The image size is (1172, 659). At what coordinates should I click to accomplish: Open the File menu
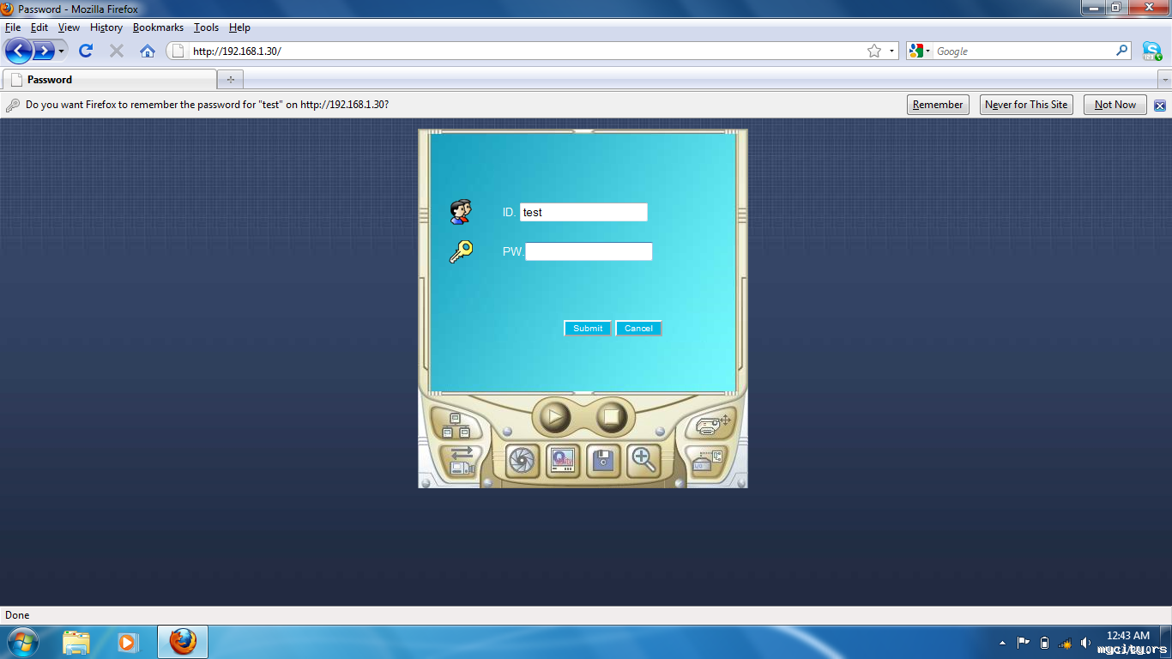click(x=13, y=27)
